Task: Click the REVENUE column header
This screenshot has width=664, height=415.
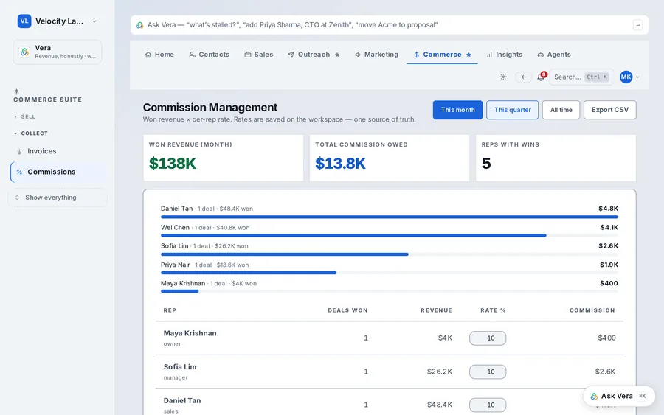Action: click(x=436, y=310)
